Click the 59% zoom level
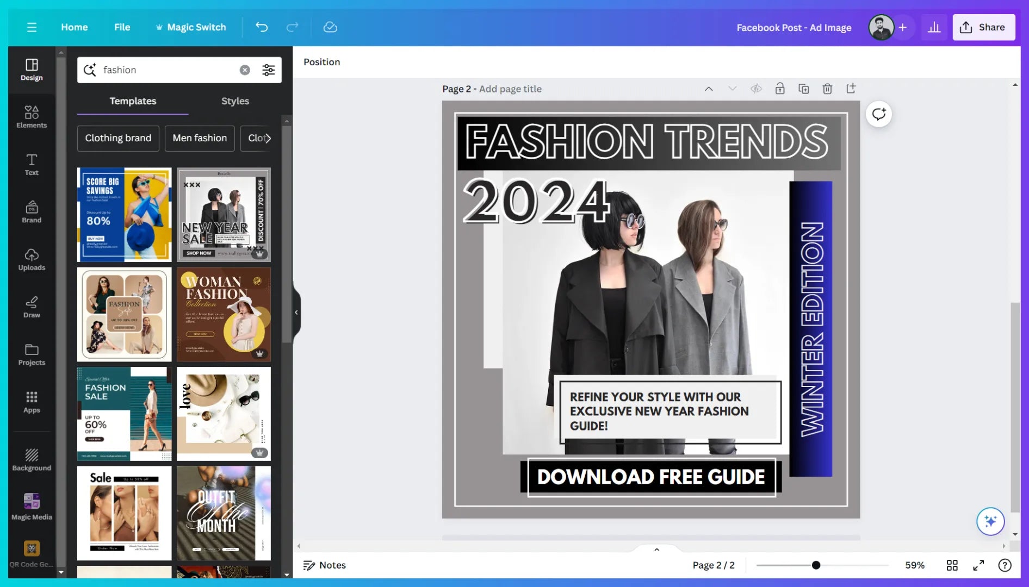 [914, 565]
